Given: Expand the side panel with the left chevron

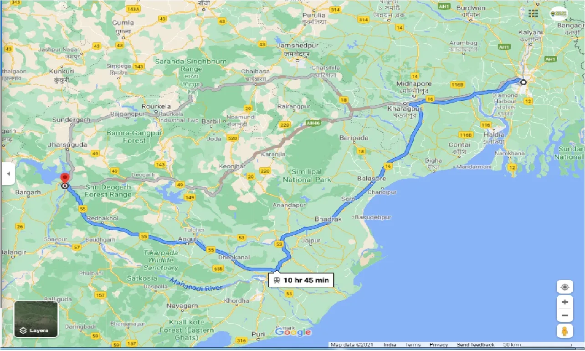Looking at the screenshot, I should 8,174.
